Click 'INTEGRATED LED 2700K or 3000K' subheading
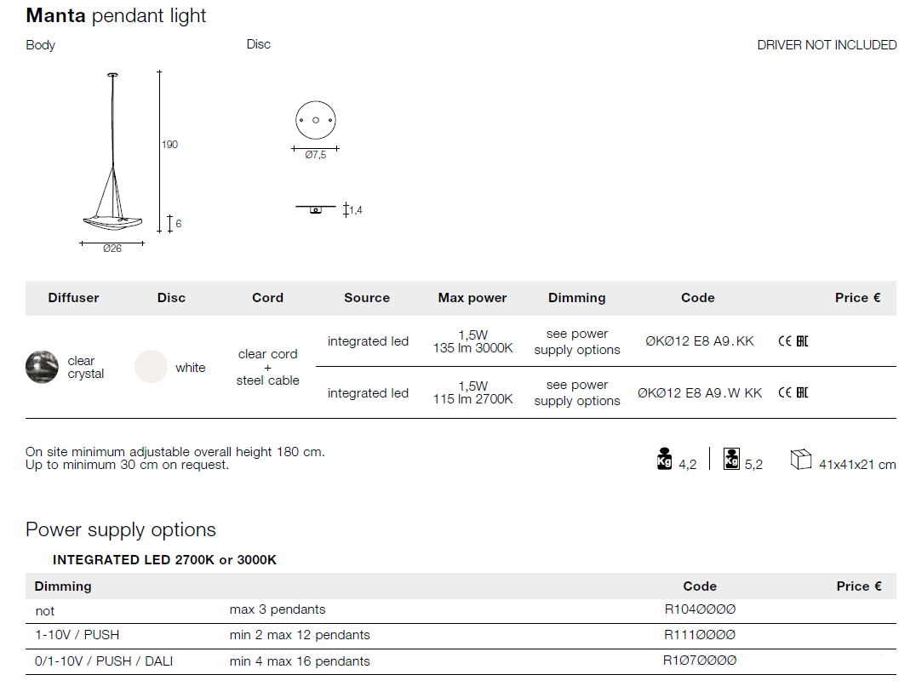 165,559
